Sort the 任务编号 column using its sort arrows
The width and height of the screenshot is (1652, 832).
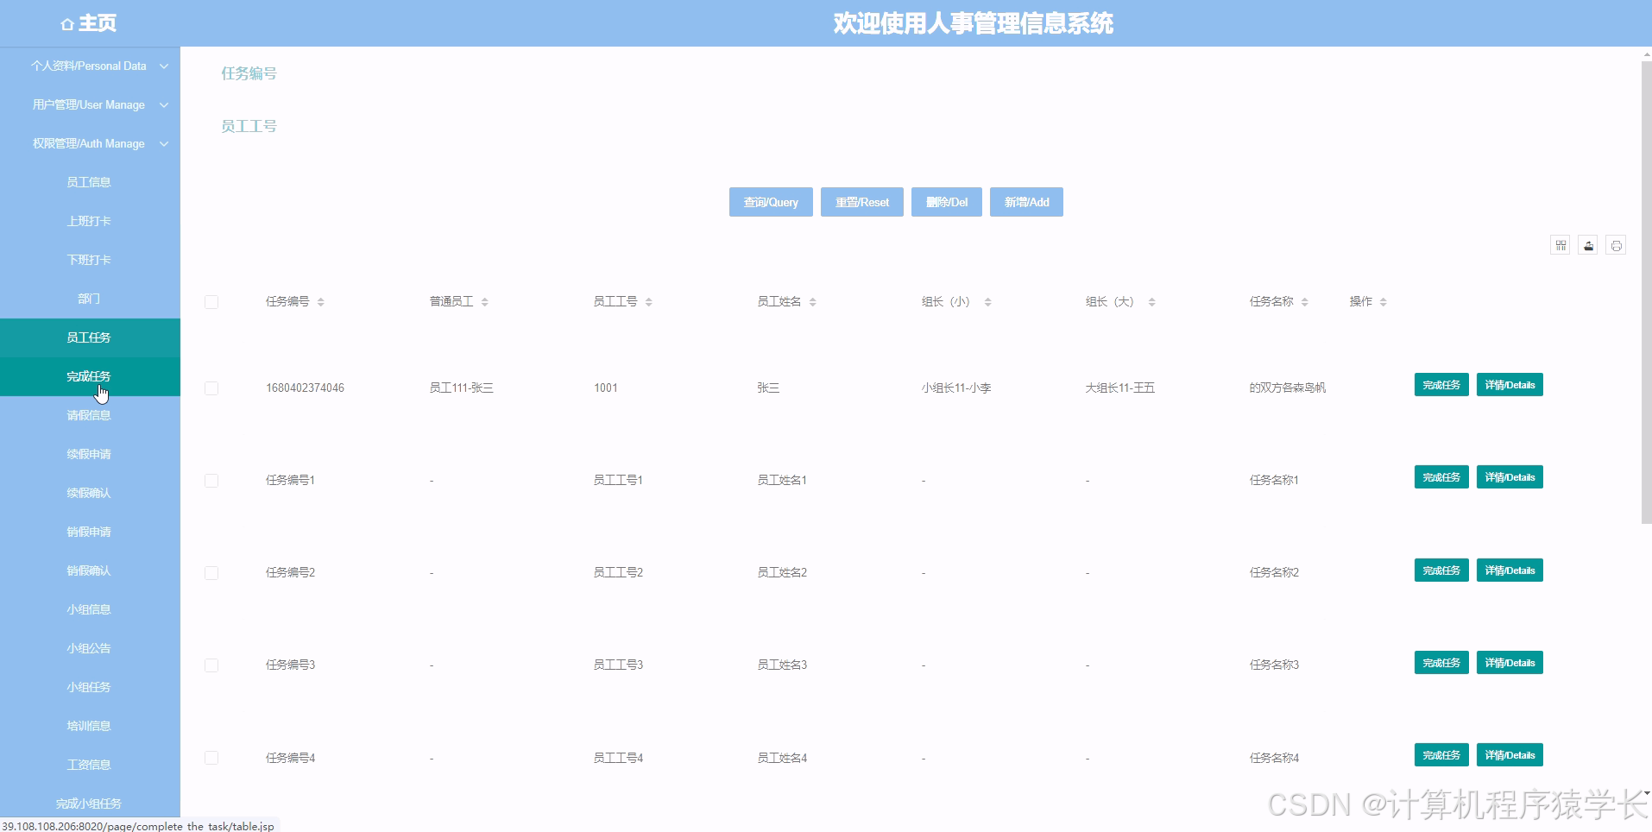tap(321, 301)
